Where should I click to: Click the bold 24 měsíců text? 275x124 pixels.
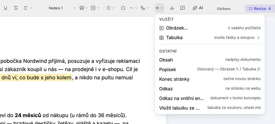point(28,115)
